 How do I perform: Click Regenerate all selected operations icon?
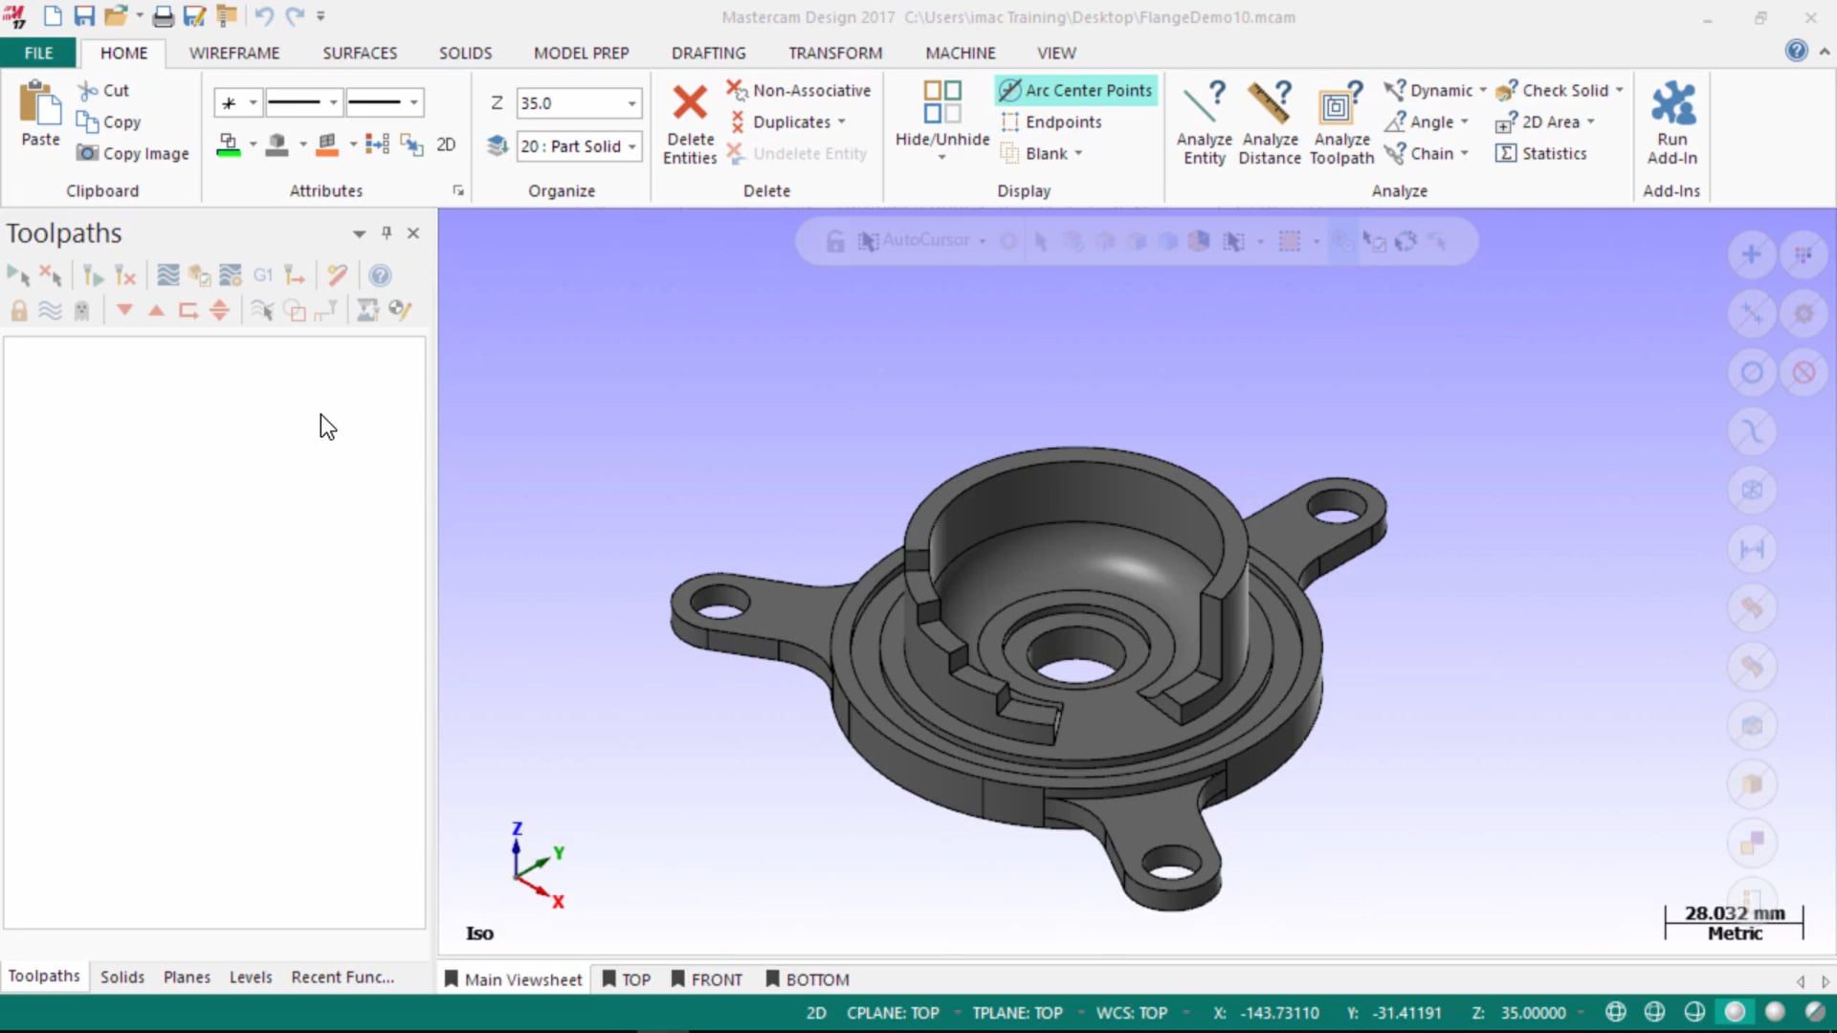pos(93,275)
